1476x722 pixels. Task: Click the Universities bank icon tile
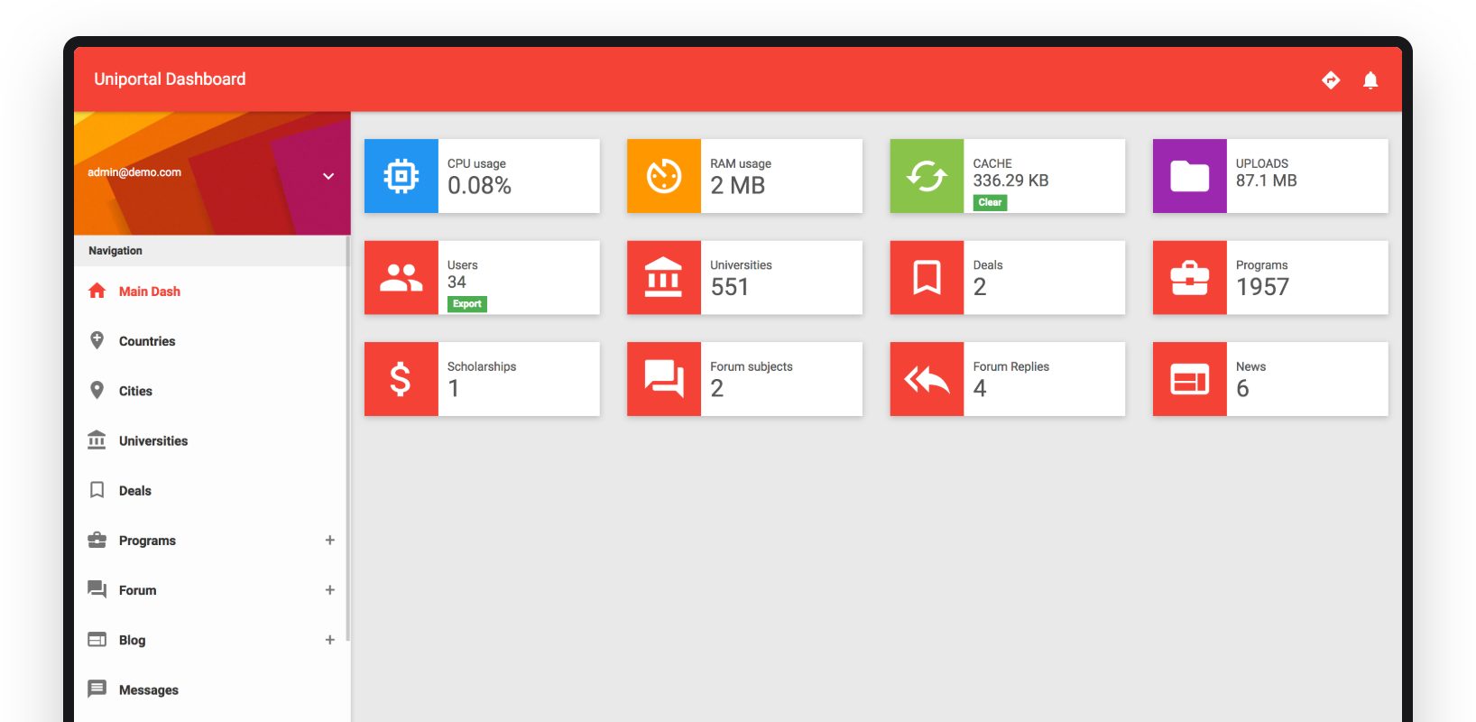[x=664, y=277]
